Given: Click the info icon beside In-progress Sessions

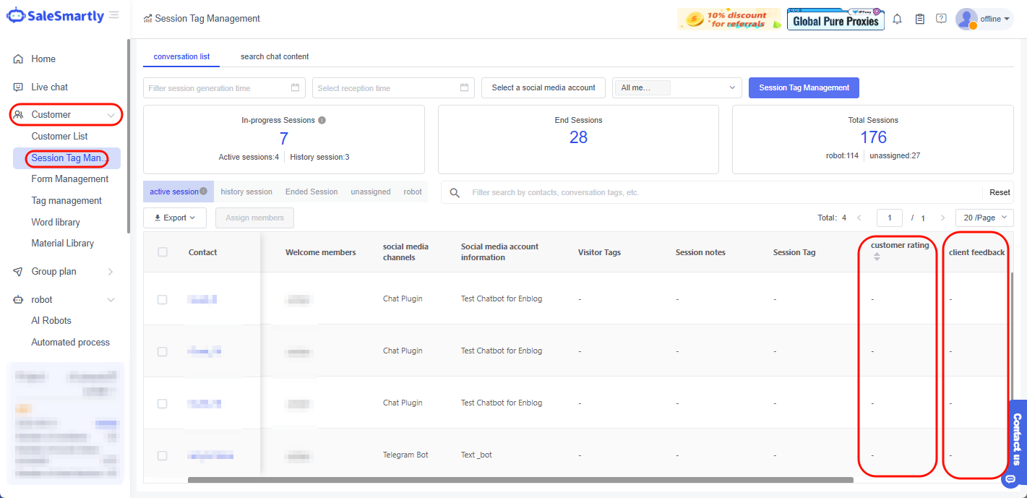Looking at the screenshot, I should 322,120.
